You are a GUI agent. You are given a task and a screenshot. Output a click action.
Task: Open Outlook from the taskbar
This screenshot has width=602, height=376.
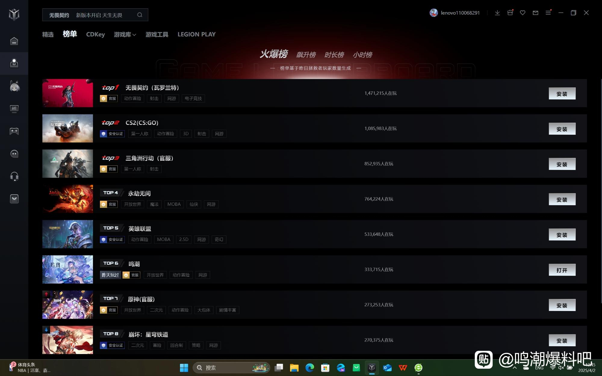(387, 368)
